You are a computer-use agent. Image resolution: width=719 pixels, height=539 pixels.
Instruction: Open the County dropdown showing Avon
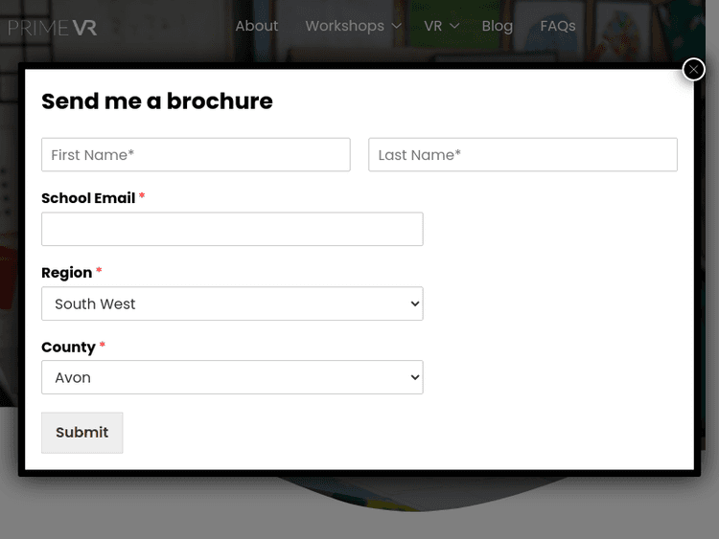click(x=232, y=377)
